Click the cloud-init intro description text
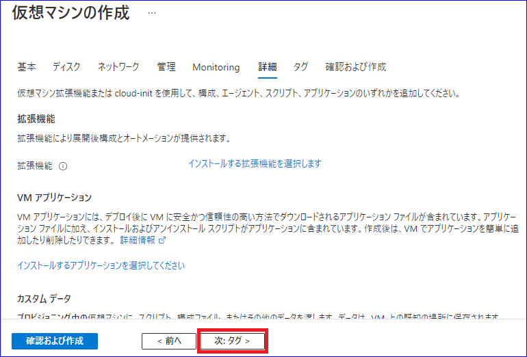Screen dimensions: 527x357 239,94
